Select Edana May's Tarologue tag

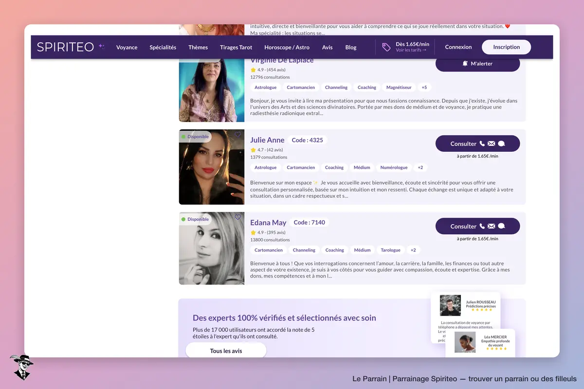(390, 250)
